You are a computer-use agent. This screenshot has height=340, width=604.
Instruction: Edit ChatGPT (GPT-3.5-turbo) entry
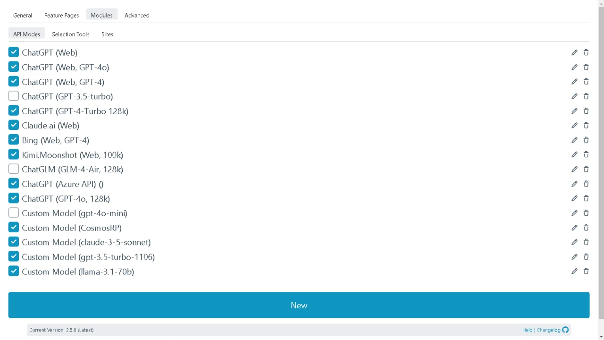[574, 96]
